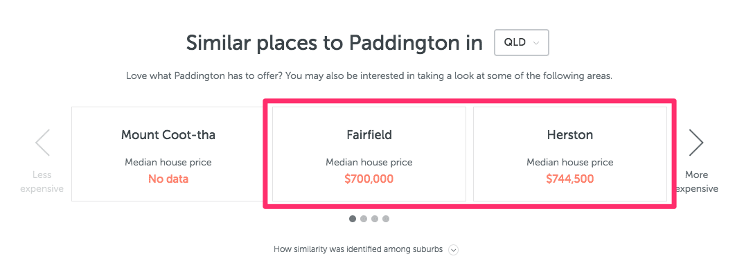Open the QLD state dropdown
Screen dimensions: 735x270
click(x=521, y=43)
